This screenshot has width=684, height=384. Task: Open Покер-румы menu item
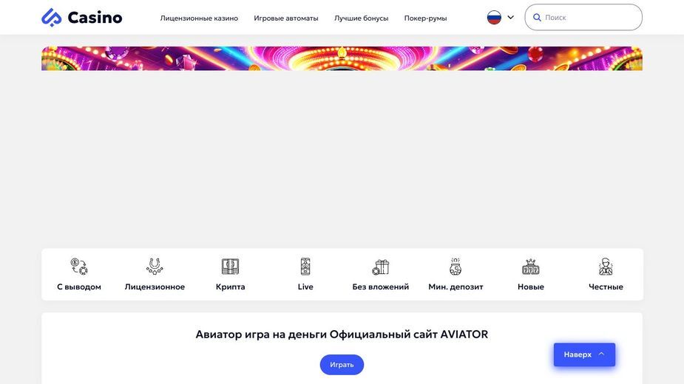click(x=425, y=18)
